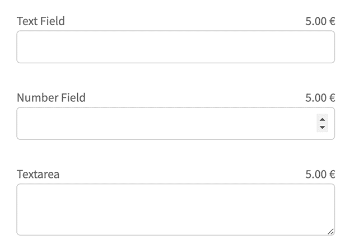
Task: Click the word "Field" in Number Field label
Action: 73,98
